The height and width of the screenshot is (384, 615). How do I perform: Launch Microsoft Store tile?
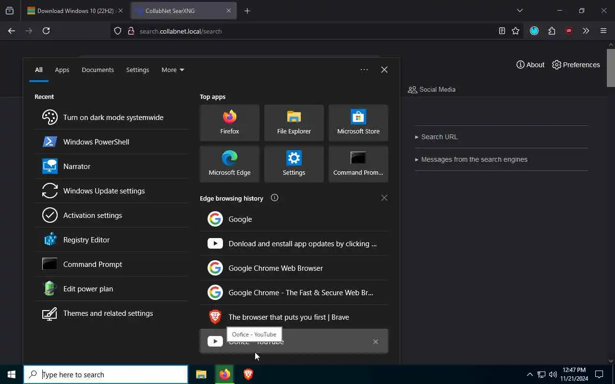pyautogui.click(x=358, y=123)
